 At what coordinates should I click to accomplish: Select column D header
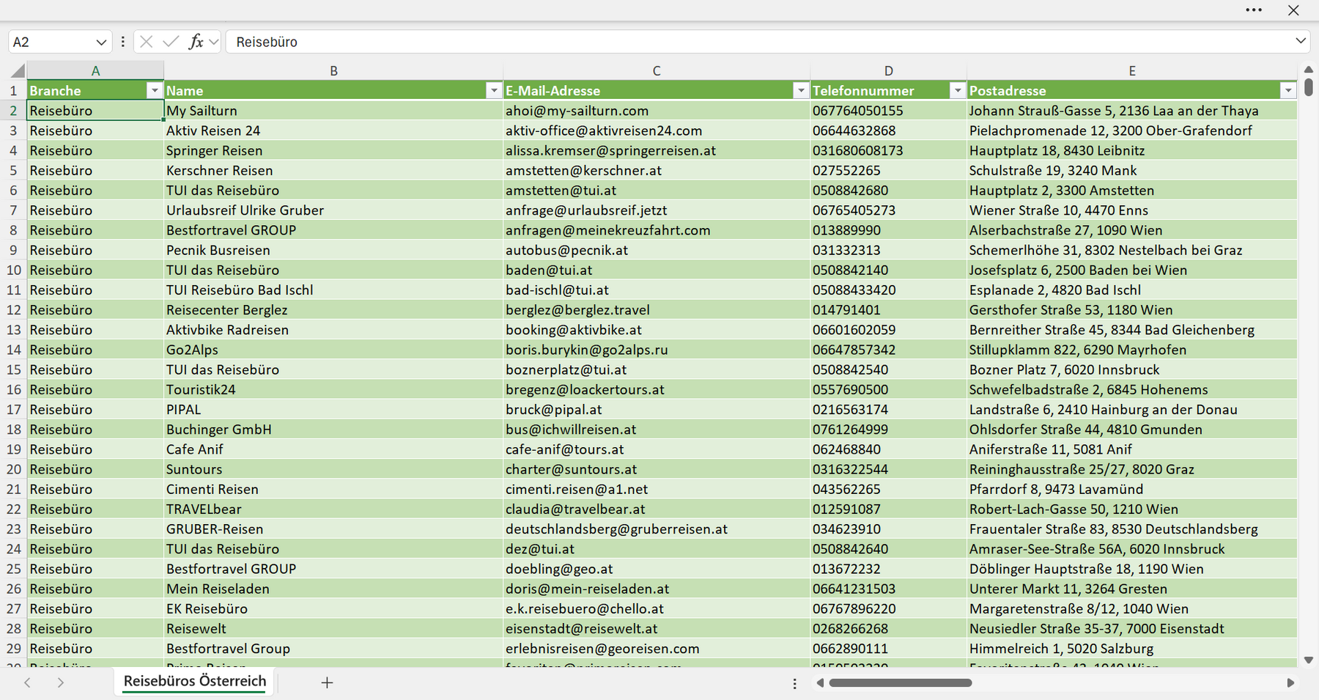[x=888, y=71]
